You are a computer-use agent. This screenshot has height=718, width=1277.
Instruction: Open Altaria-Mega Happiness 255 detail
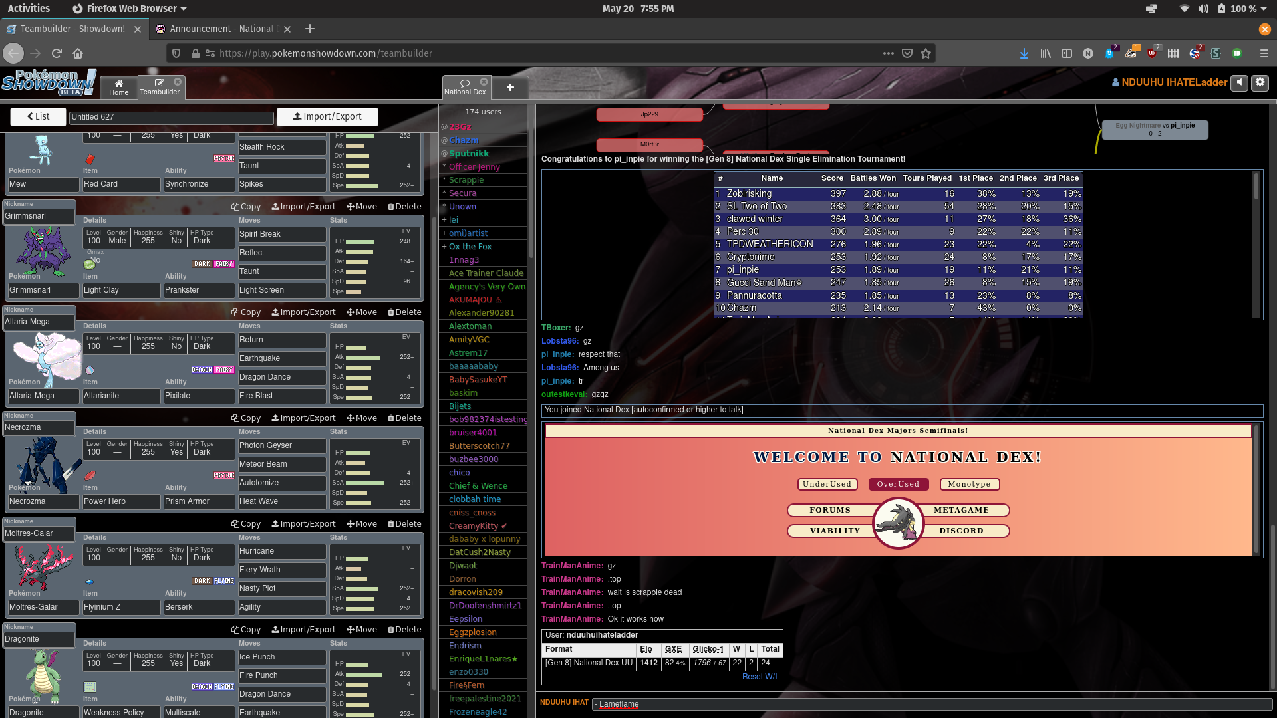pyautogui.click(x=148, y=343)
